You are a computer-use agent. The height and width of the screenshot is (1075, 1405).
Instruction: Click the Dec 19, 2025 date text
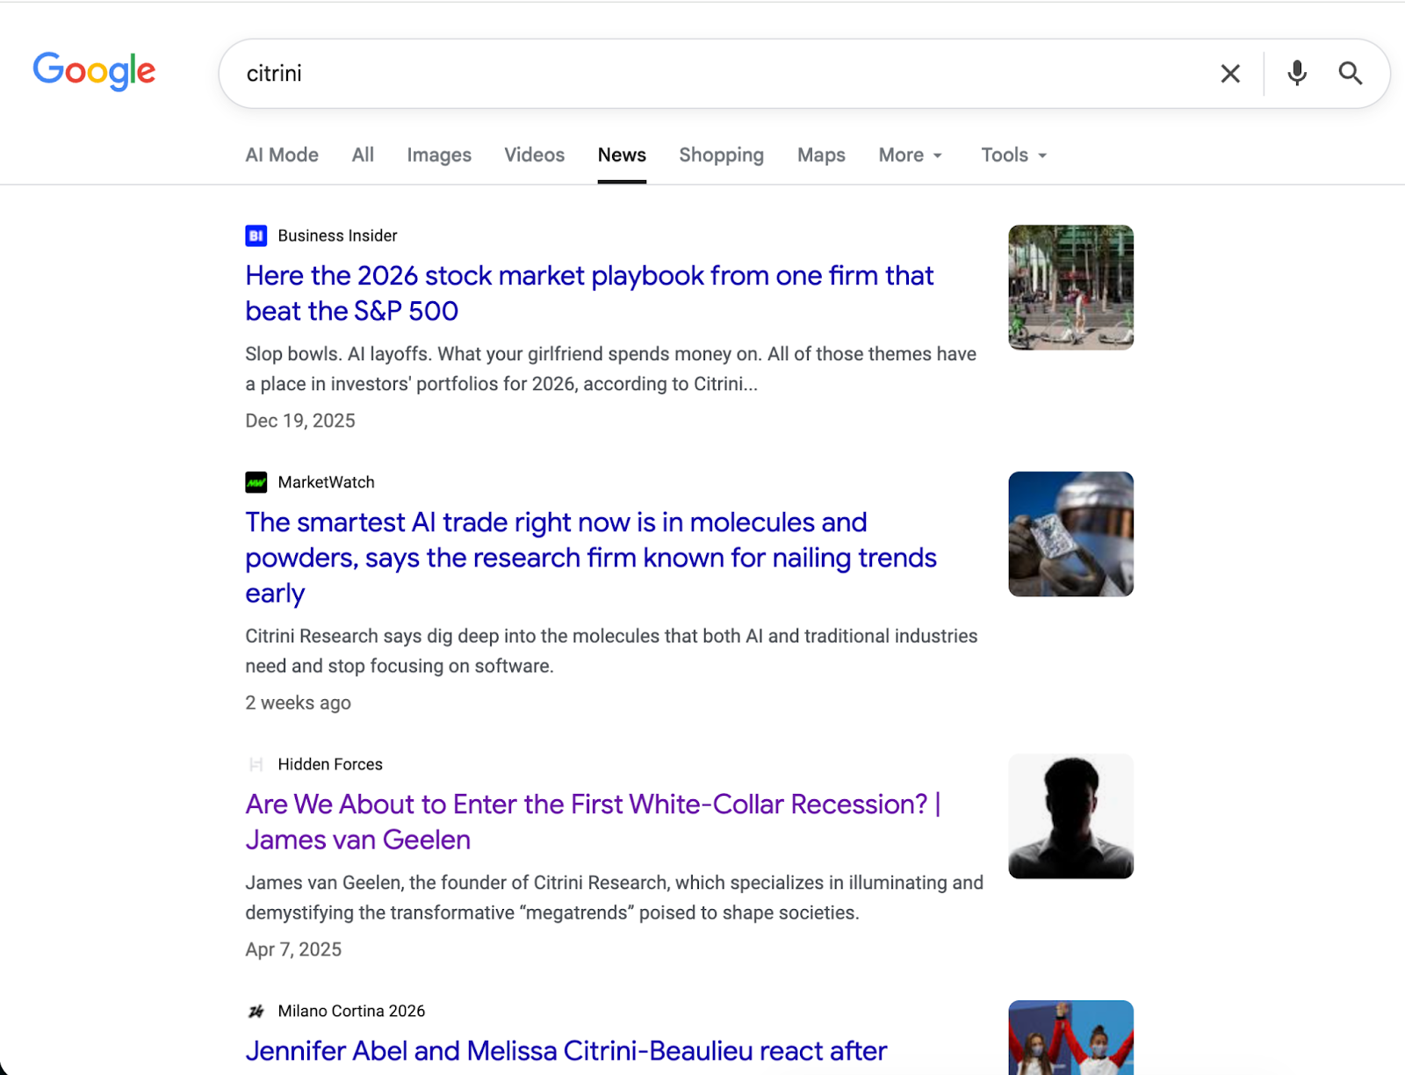tap(300, 421)
